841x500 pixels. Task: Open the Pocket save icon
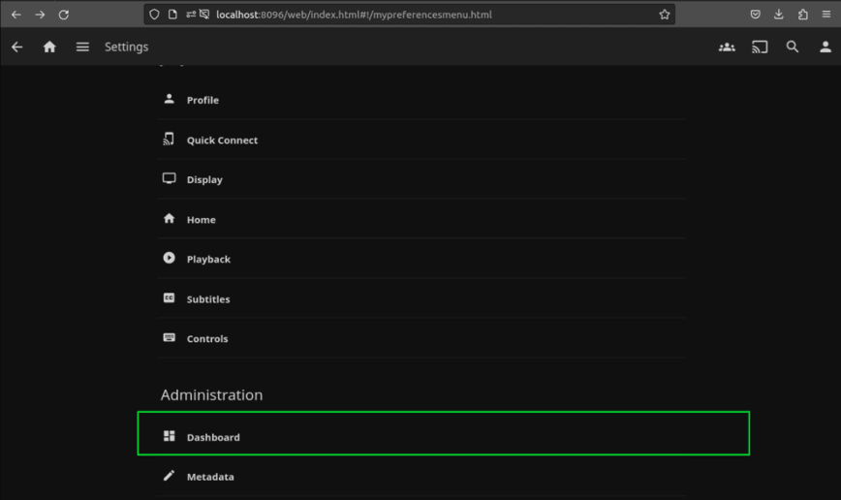(755, 15)
